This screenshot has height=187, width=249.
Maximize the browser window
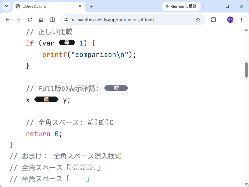tap(227, 6)
